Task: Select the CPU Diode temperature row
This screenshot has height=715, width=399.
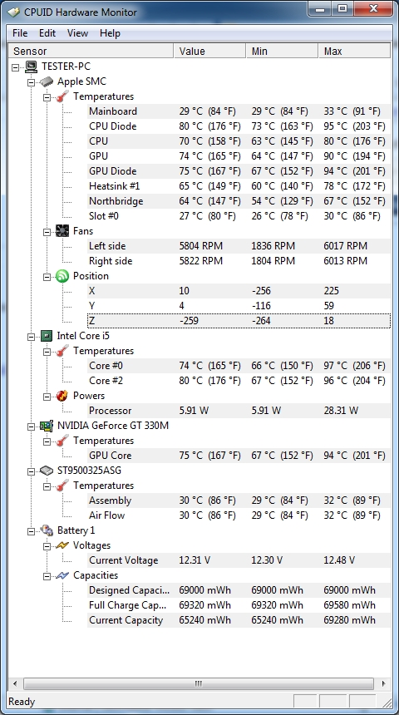Action: [239, 126]
